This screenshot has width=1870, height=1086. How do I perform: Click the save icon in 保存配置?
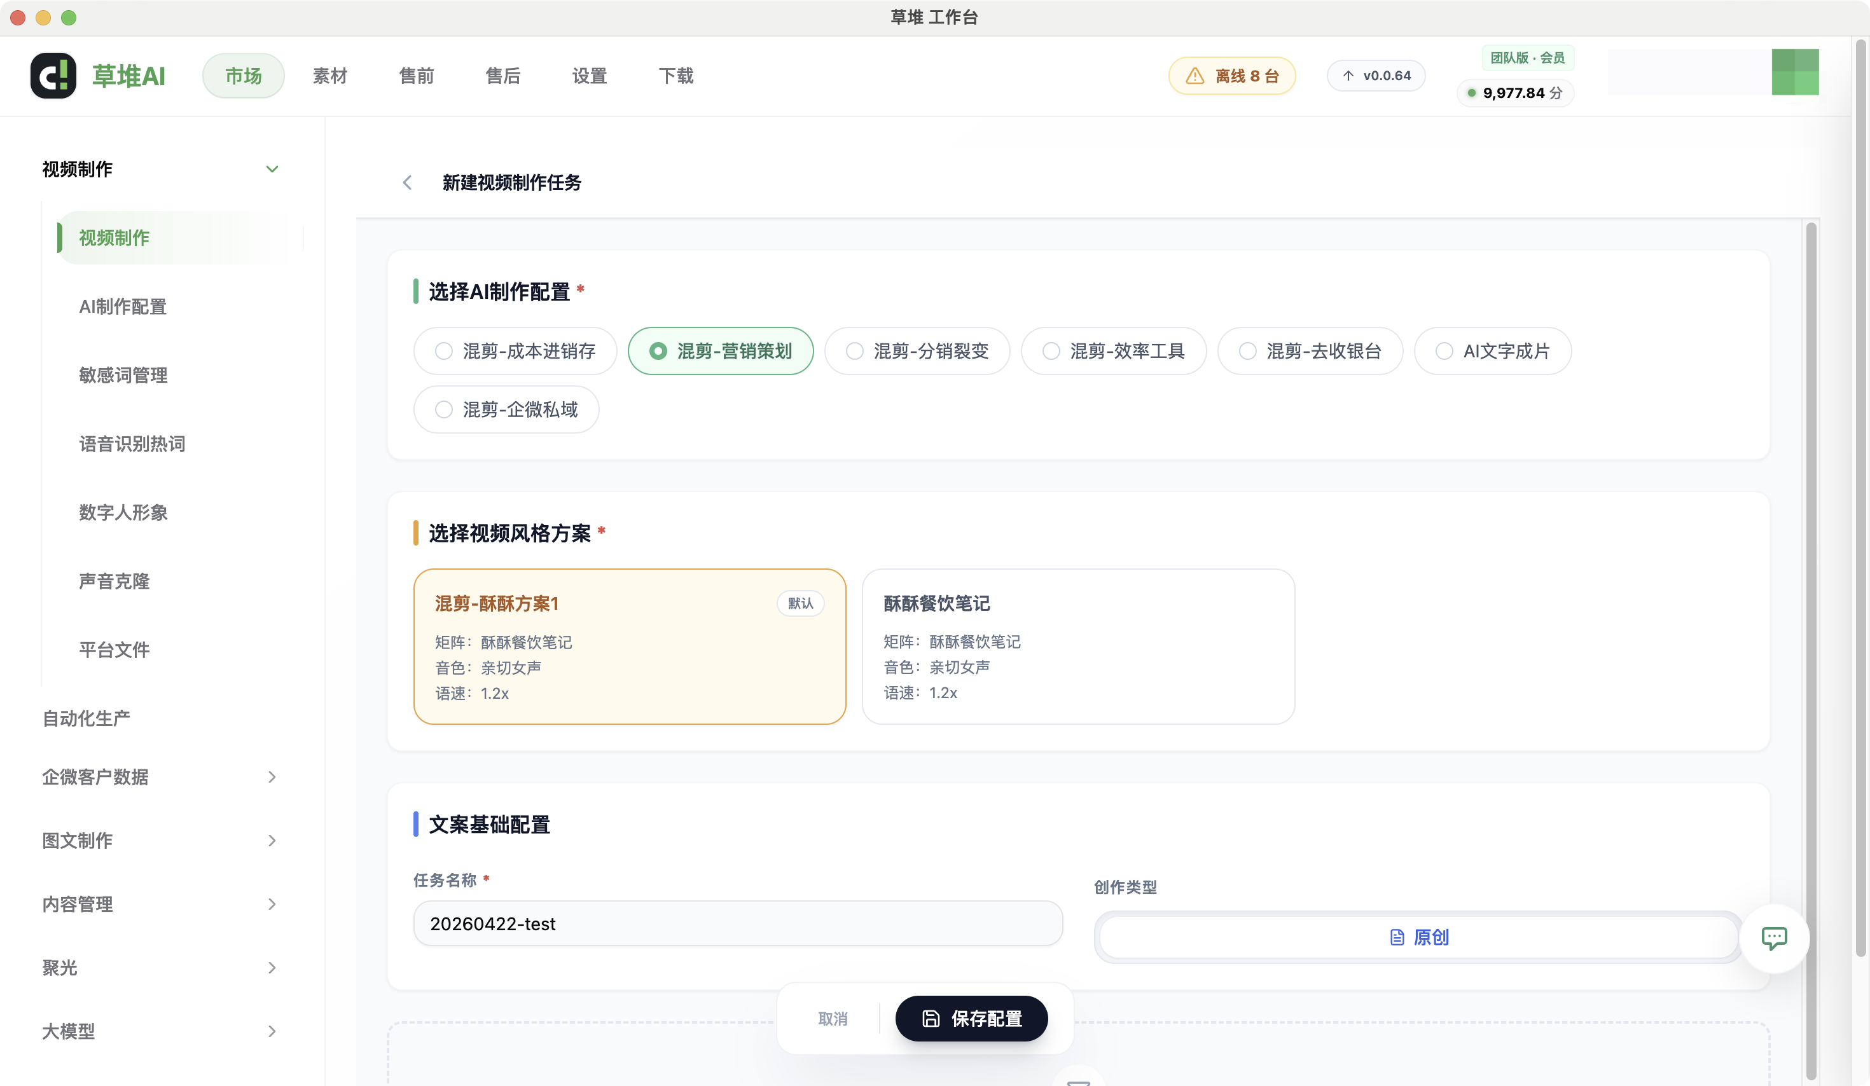[931, 1019]
